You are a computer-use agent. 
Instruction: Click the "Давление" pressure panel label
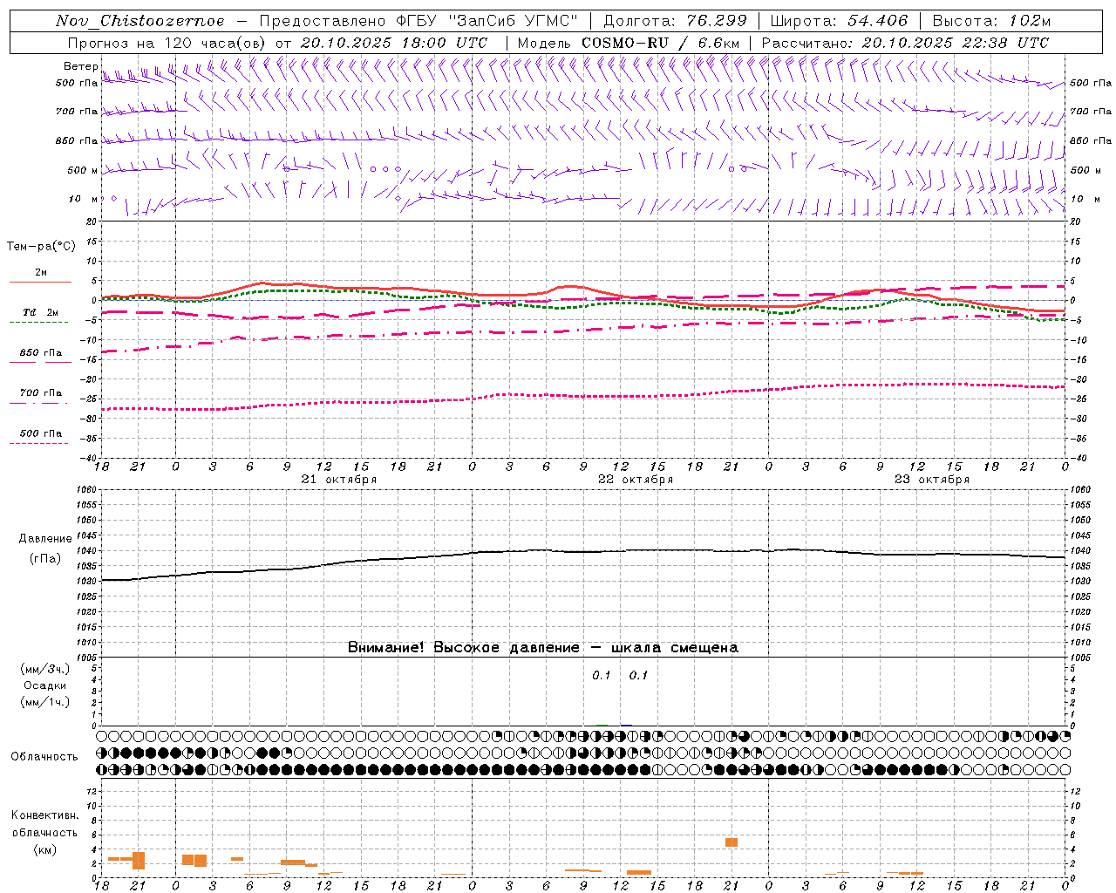point(45,539)
